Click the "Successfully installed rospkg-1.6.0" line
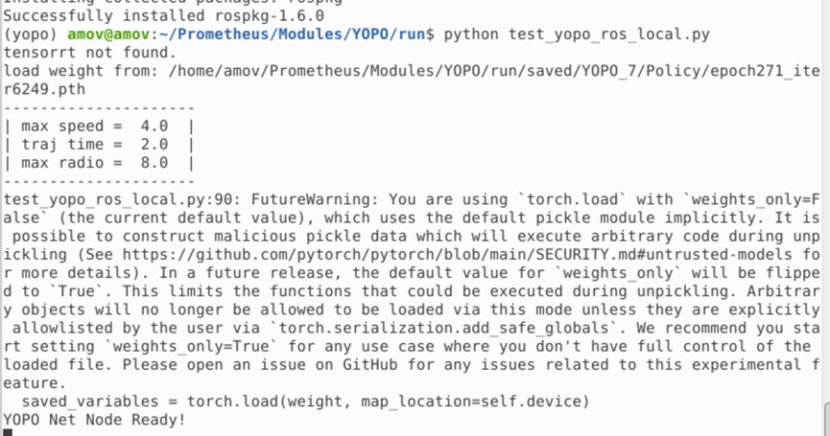This screenshot has width=830, height=436. 163,16
